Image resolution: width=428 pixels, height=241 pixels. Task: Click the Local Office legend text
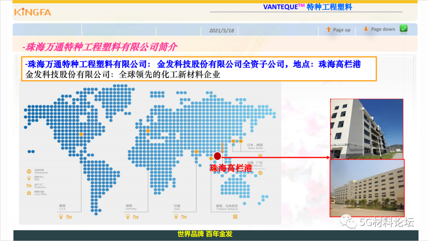pos(40,193)
